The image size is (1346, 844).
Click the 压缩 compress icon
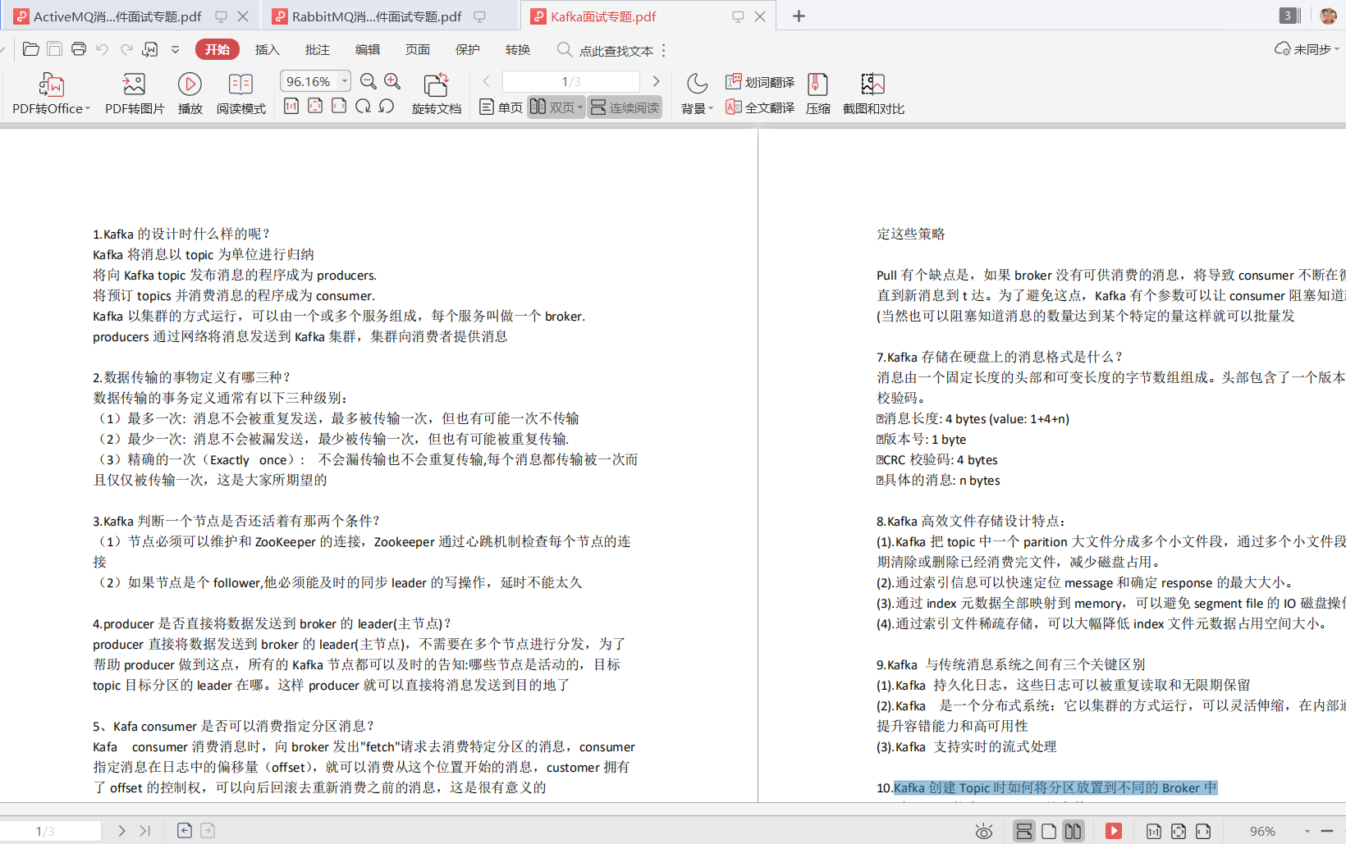point(817,84)
